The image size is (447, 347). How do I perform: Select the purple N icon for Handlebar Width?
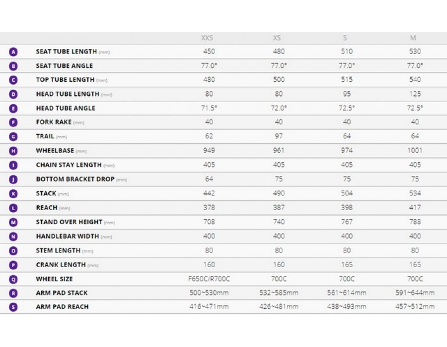(x=13, y=236)
